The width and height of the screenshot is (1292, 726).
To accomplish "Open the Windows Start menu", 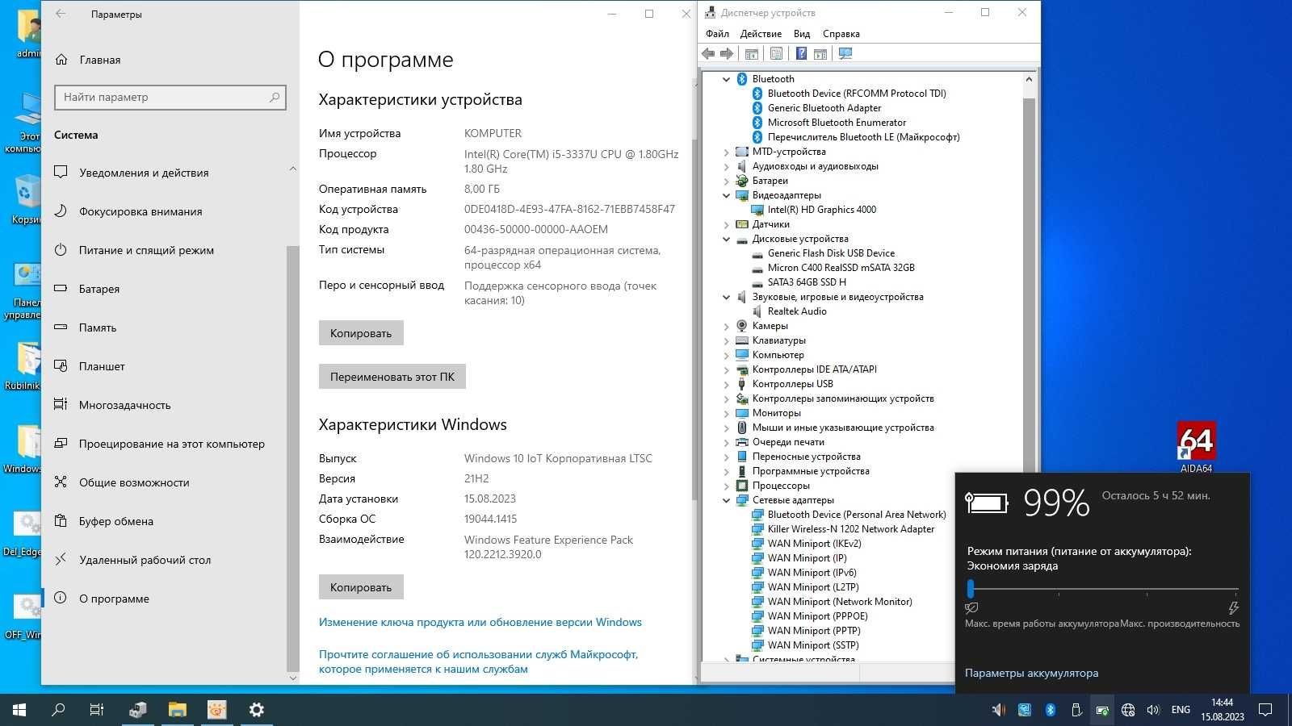I will point(19,710).
